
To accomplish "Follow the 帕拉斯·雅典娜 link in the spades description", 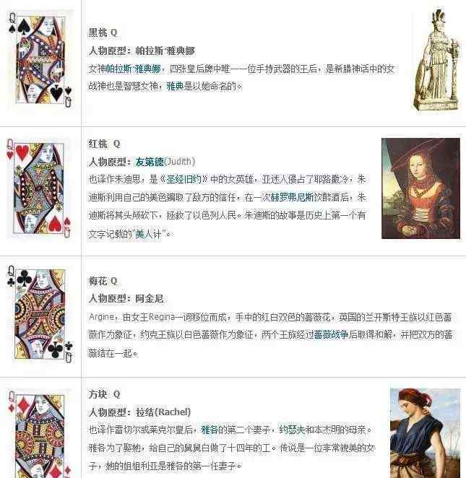I will click(x=133, y=69).
